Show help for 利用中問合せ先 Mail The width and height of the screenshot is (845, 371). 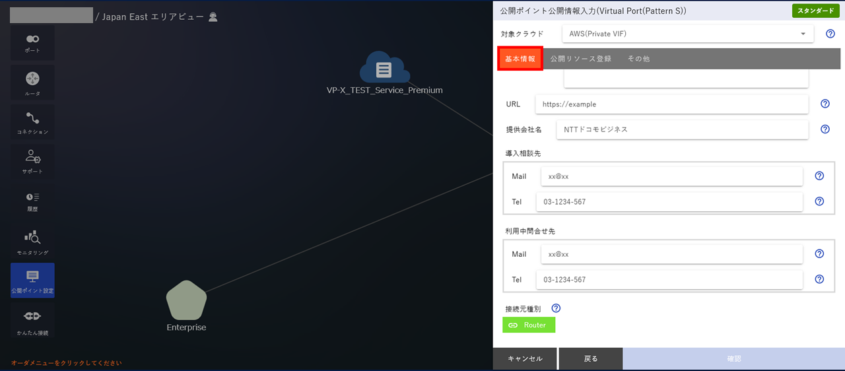click(x=819, y=253)
